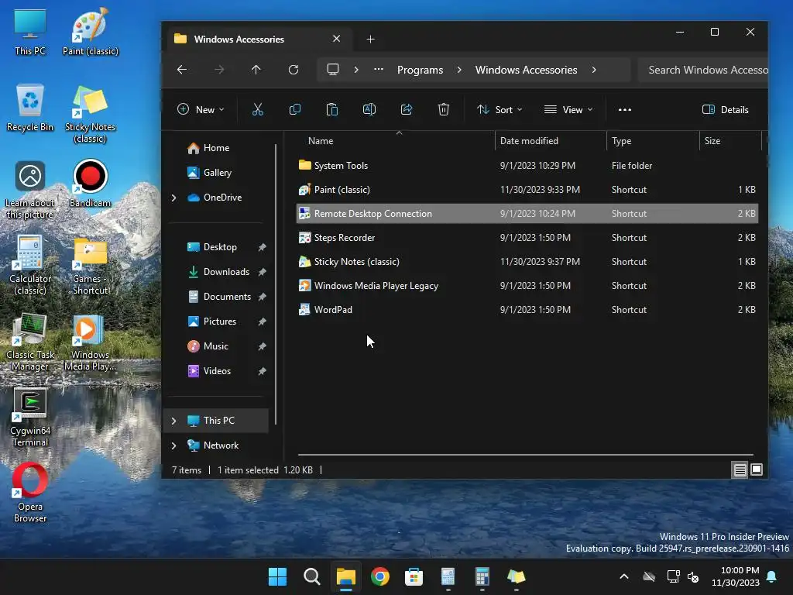Expand the Network tree node

click(174, 445)
